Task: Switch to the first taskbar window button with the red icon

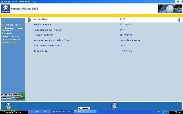Action: click(x=39, y=112)
